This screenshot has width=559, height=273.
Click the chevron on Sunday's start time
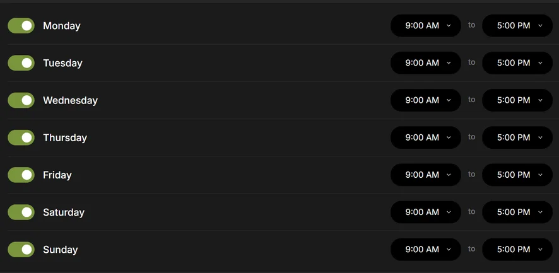[449, 250]
